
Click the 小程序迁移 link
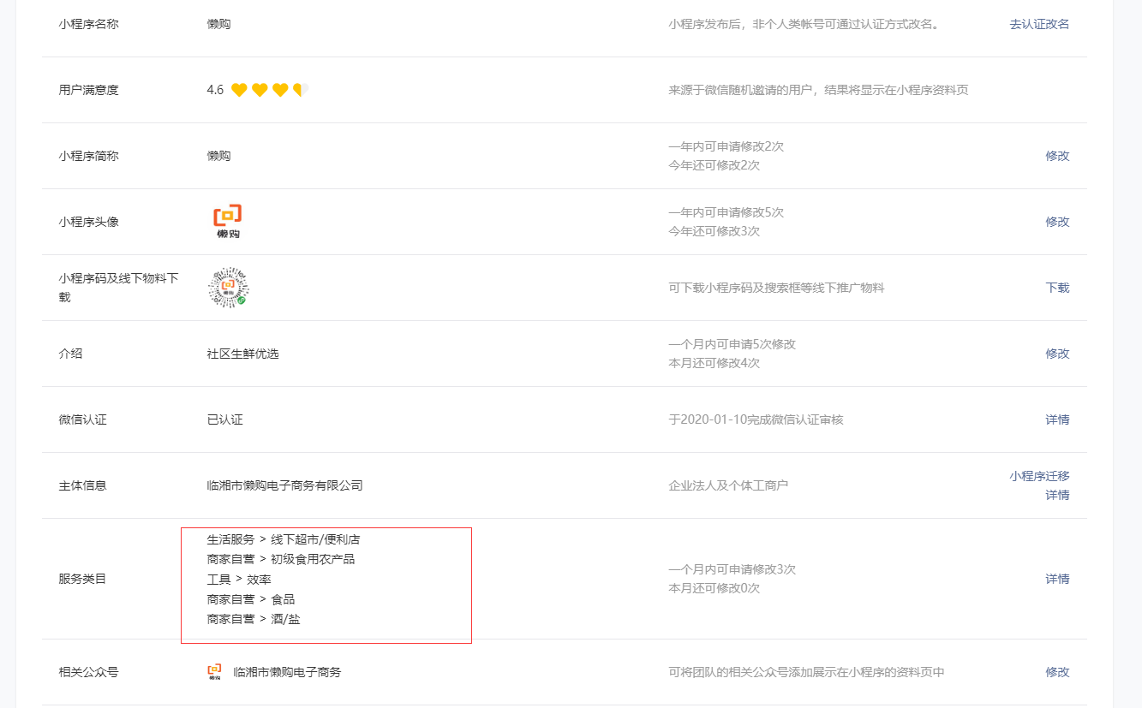tap(1039, 476)
